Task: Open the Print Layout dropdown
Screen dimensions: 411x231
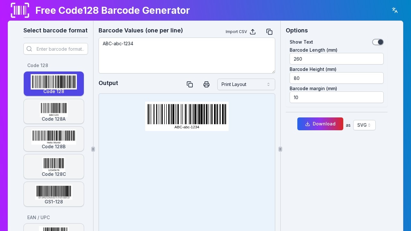Action: click(x=246, y=84)
